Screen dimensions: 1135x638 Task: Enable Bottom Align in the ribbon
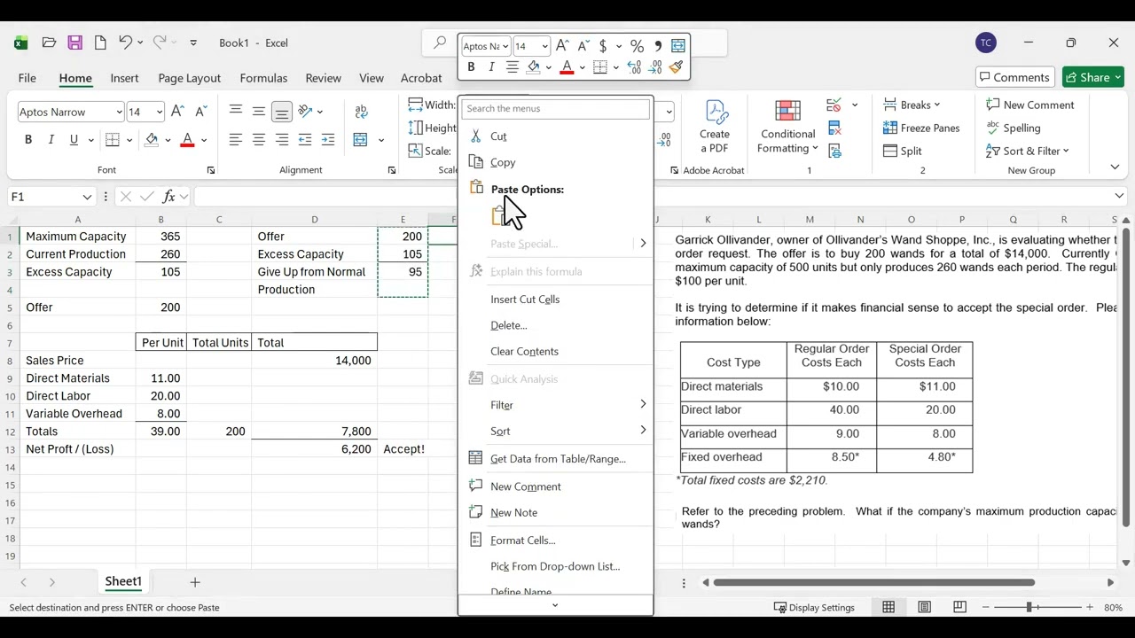(281, 112)
